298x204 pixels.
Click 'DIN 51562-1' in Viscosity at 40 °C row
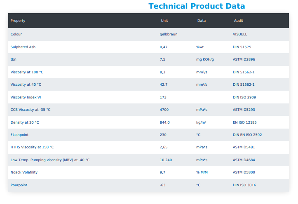point(244,84)
